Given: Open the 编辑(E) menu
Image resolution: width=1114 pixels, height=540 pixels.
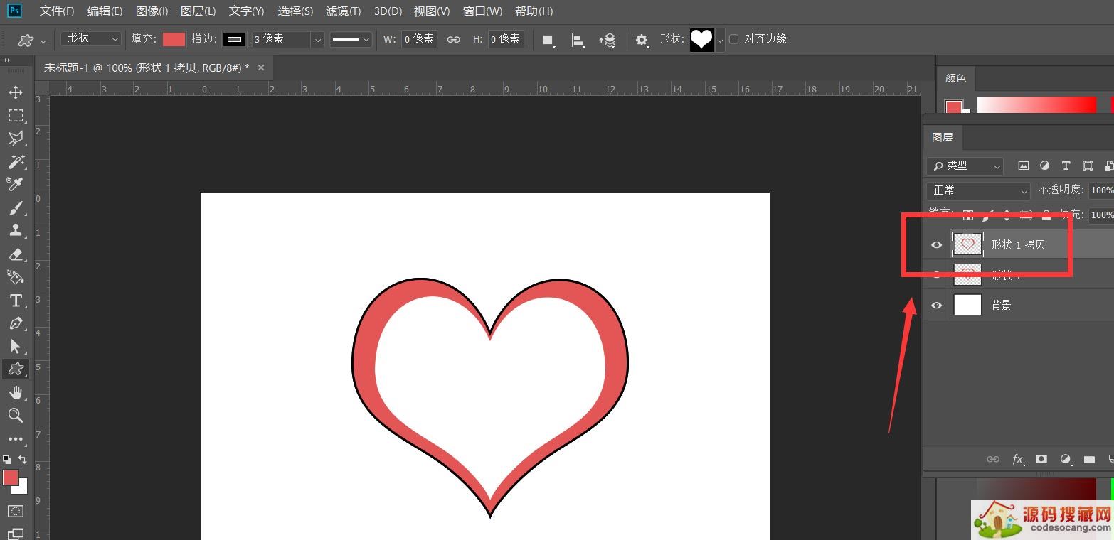Looking at the screenshot, I should [x=105, y=11].
